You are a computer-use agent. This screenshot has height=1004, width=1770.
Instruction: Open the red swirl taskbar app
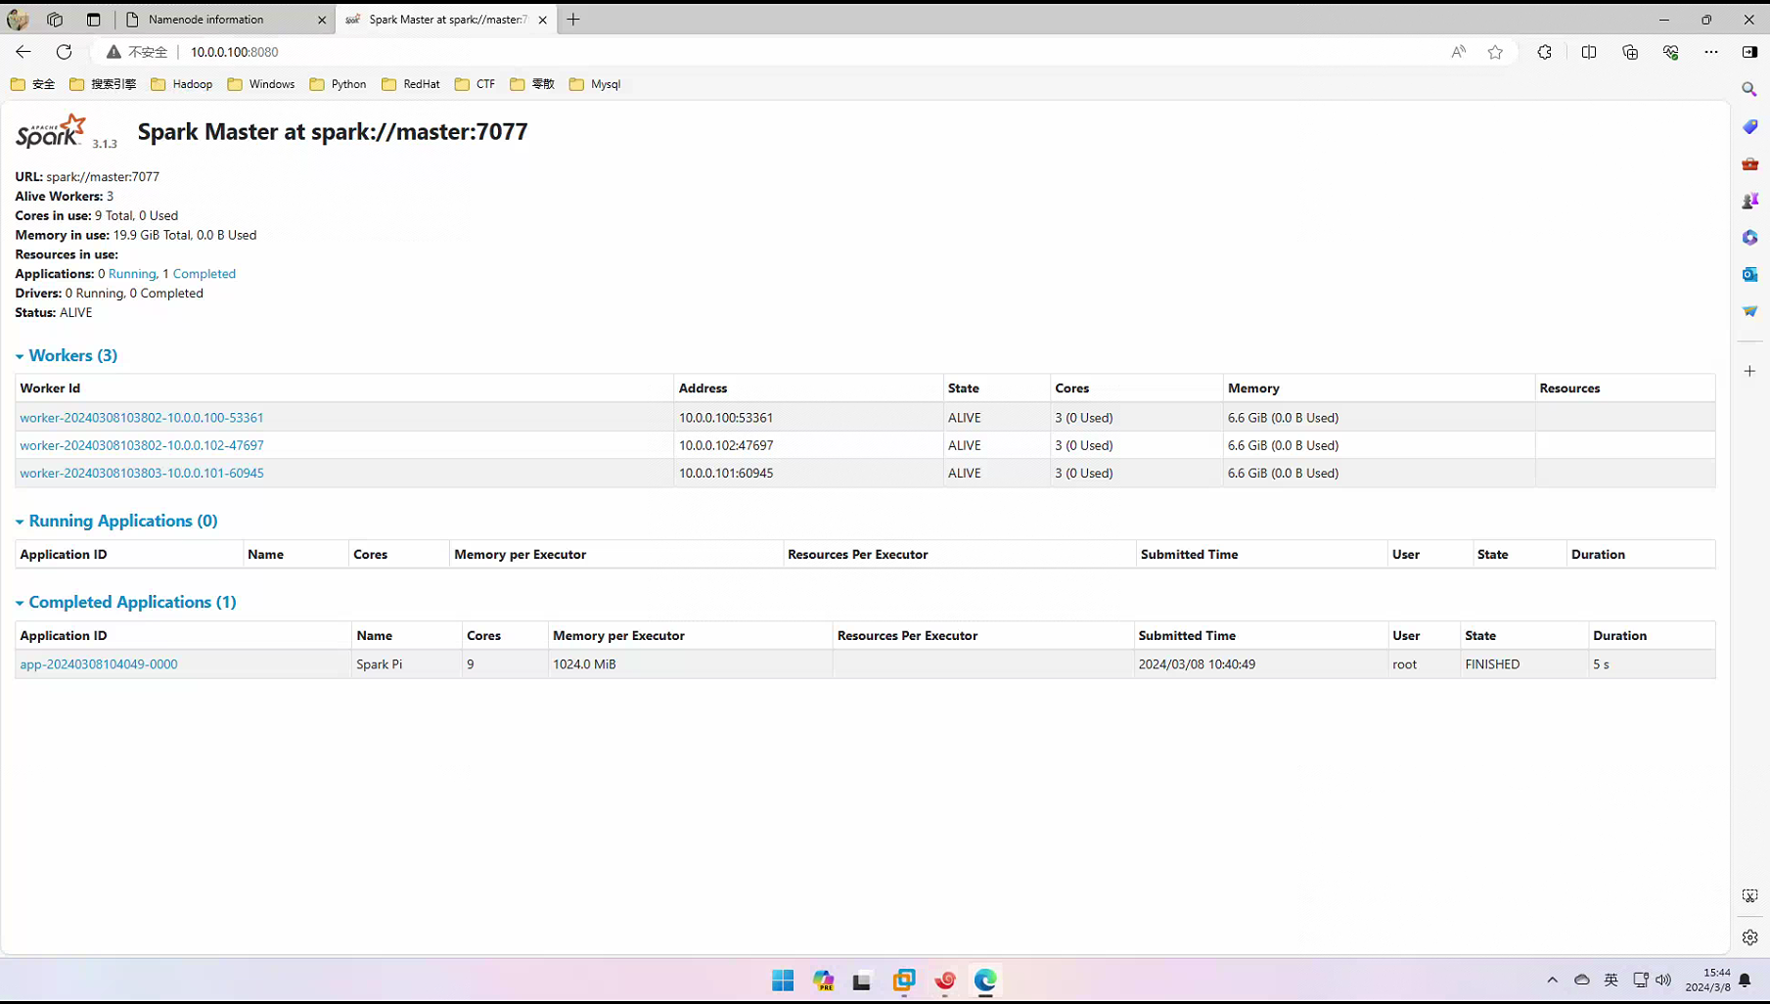pyautogui.click(x=945, y=981)
